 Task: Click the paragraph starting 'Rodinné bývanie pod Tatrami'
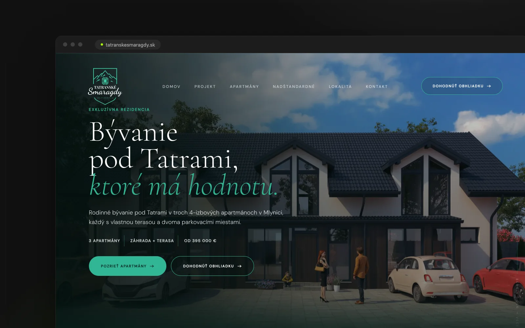click(186, 217)
